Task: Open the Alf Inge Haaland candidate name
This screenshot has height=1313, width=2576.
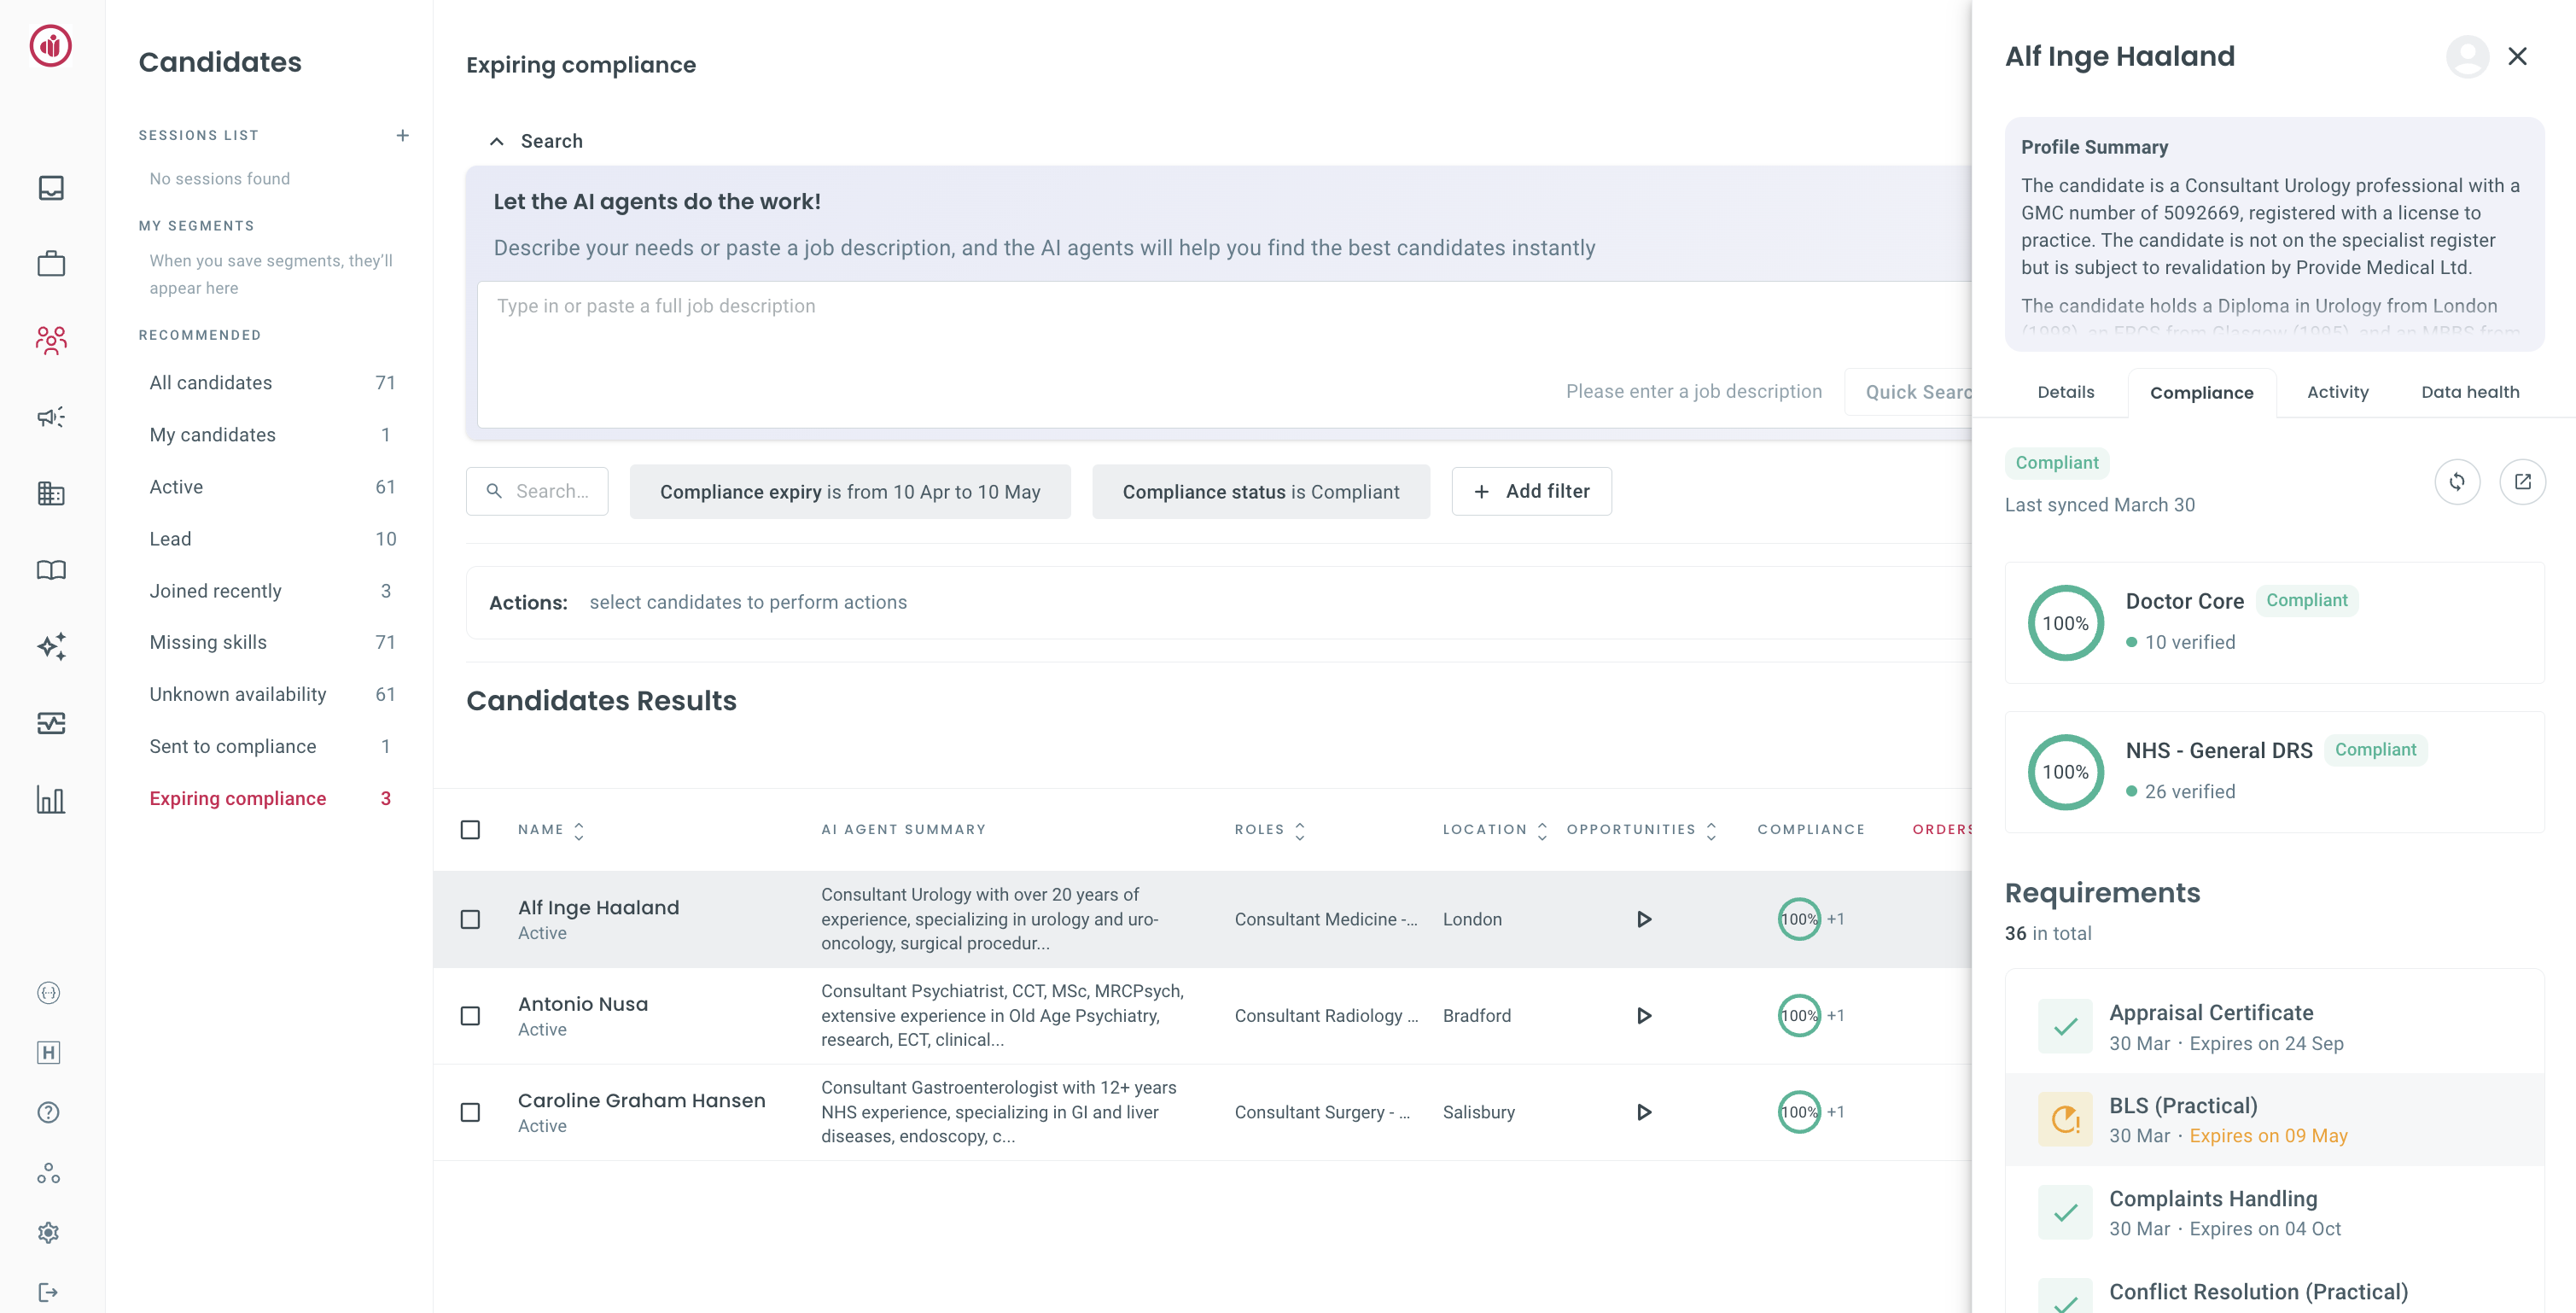Action: coord(598,908)
